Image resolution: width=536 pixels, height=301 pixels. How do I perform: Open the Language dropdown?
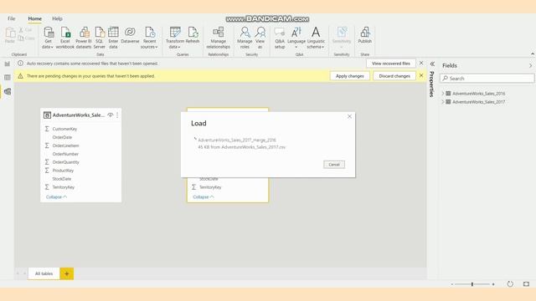(296, 38)
